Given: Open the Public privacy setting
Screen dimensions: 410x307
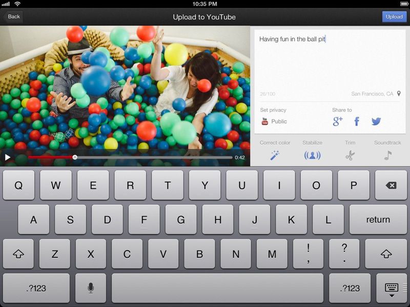Looking at the screenshot, I should click(x=279, y=121).
